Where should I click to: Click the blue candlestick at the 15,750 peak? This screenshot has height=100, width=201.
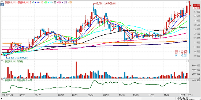tap(94, 9)
